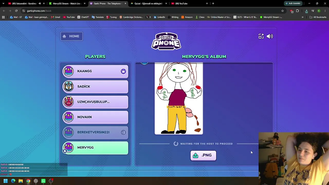Open the ChatGPT app from the taskbar
Viewport: 329px width, 185px height.
(36, 181)
